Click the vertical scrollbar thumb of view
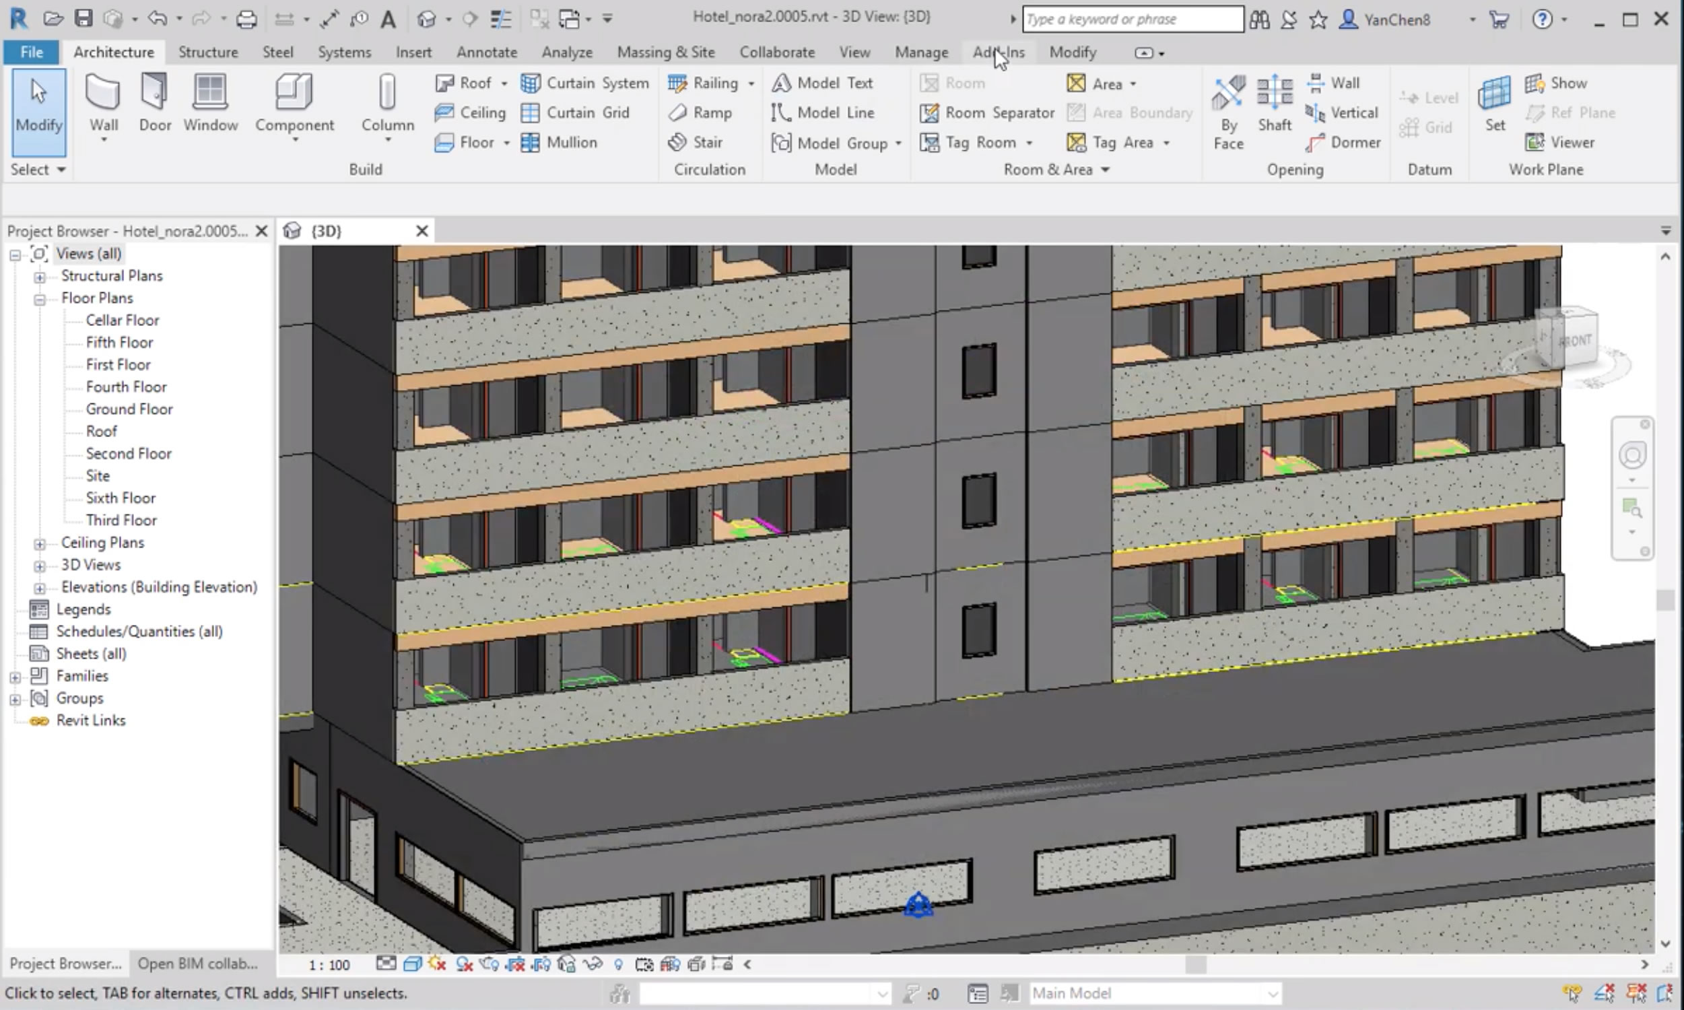The height and width of the screenshot is (1010, 1684). [1665, 601]
